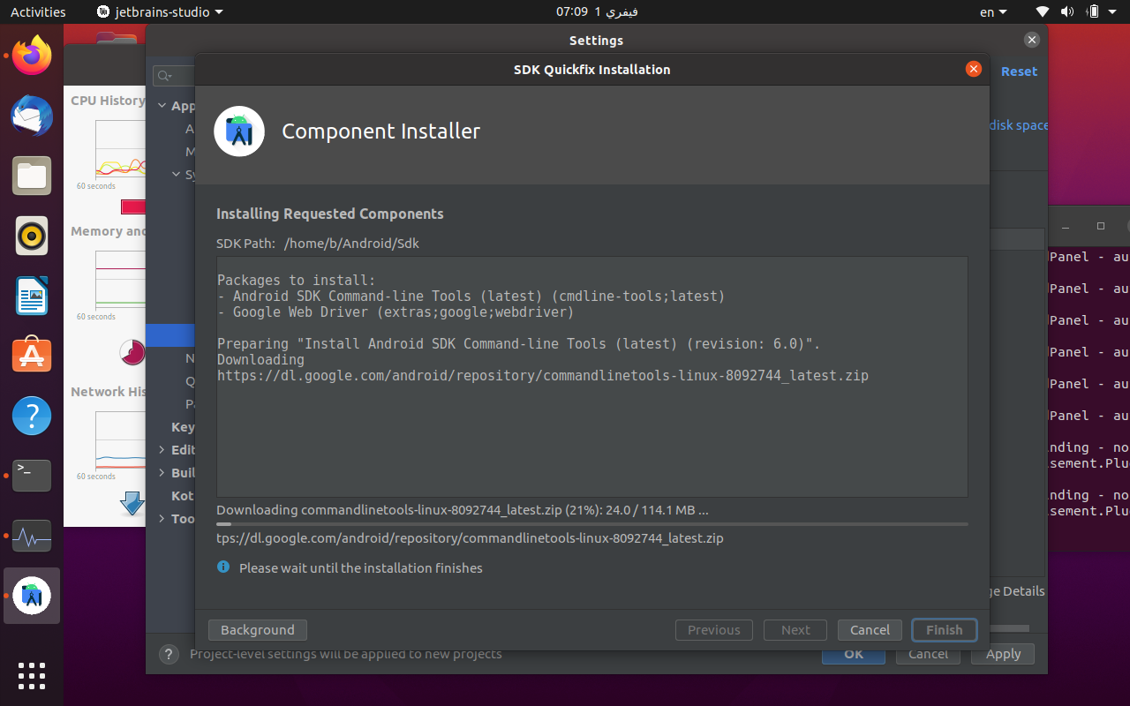Collapse the Appearance tree node in Settings
This screenshot has height=706, width=1130.
(x=162, y=106)
